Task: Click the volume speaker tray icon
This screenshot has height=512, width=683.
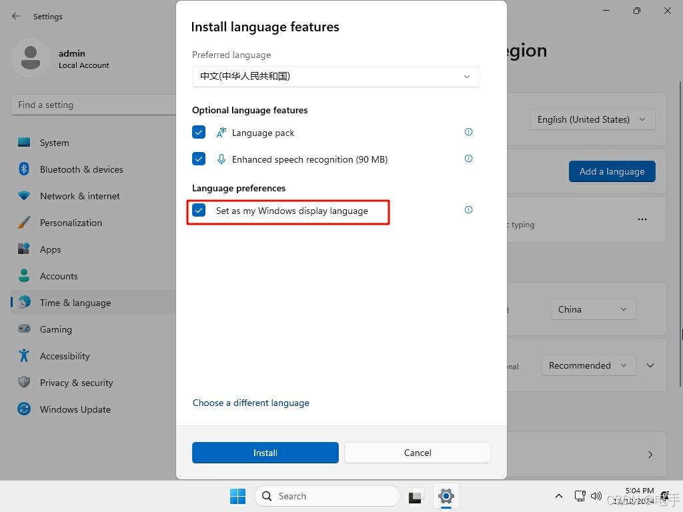Action: pyautogui.click(x=596, y=496)
